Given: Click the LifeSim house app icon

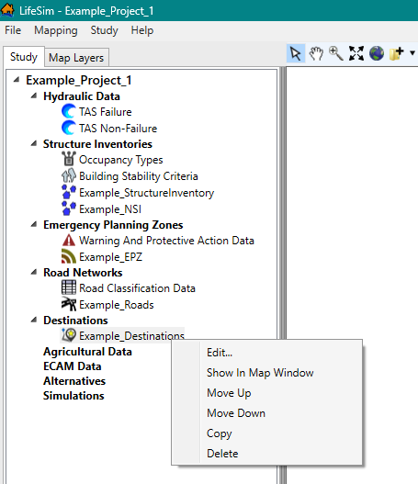Looking at the screenshot, I should pos(7,10).
